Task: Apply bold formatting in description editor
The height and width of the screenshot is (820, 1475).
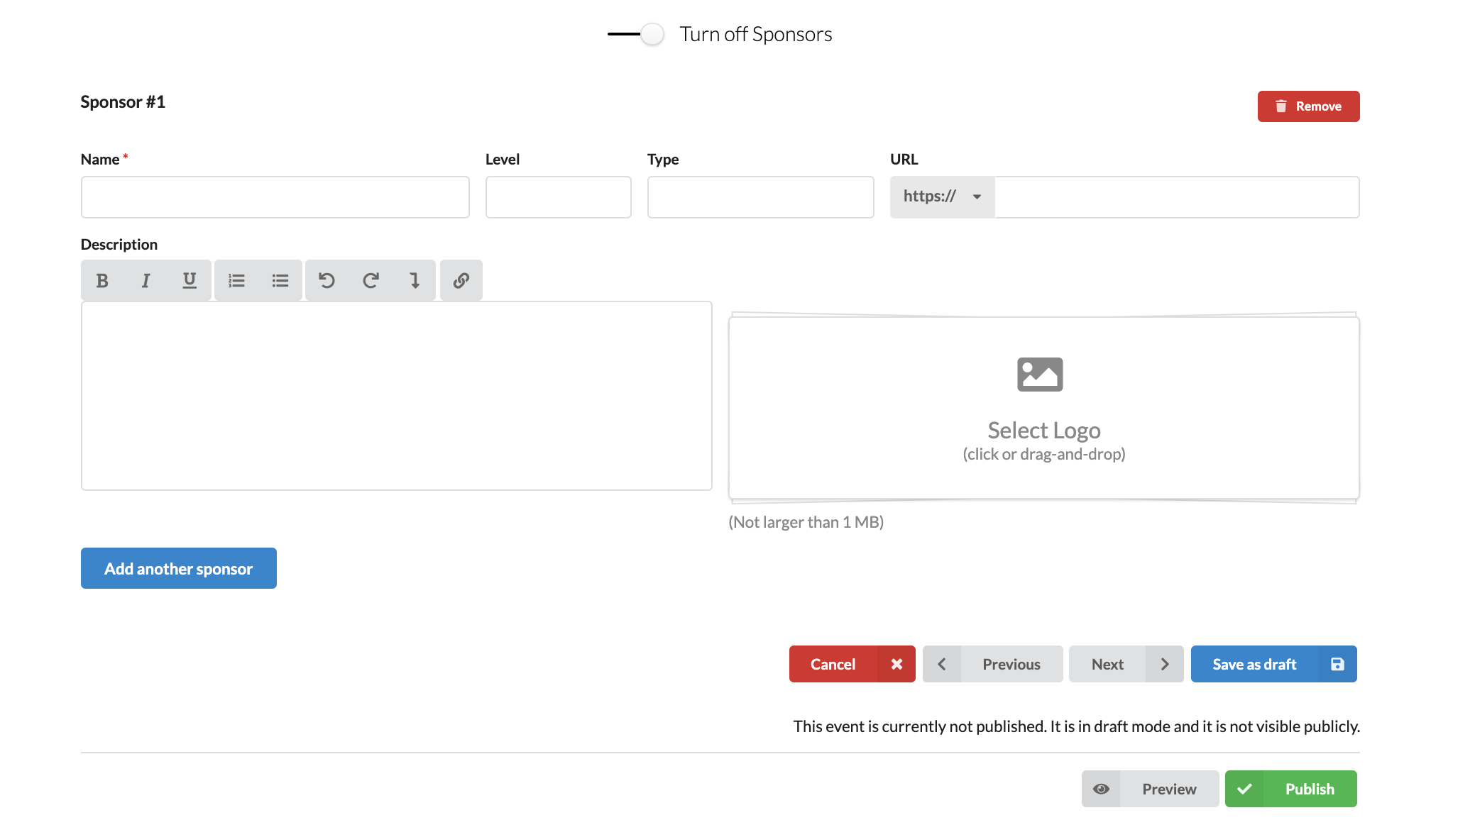Action: tap(102, 281)
